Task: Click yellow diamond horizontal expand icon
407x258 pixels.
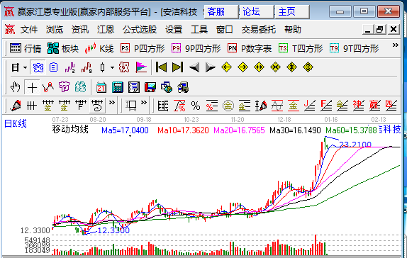Action: (x=259, y=67)
